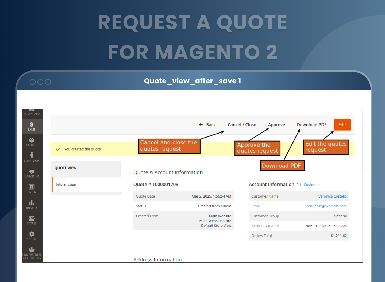Click Download PDF button
Screen dimensions: 385x282
point(311,125)
